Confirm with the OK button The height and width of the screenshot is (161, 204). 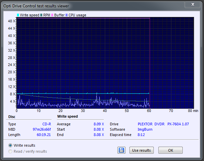coord(170,150)
